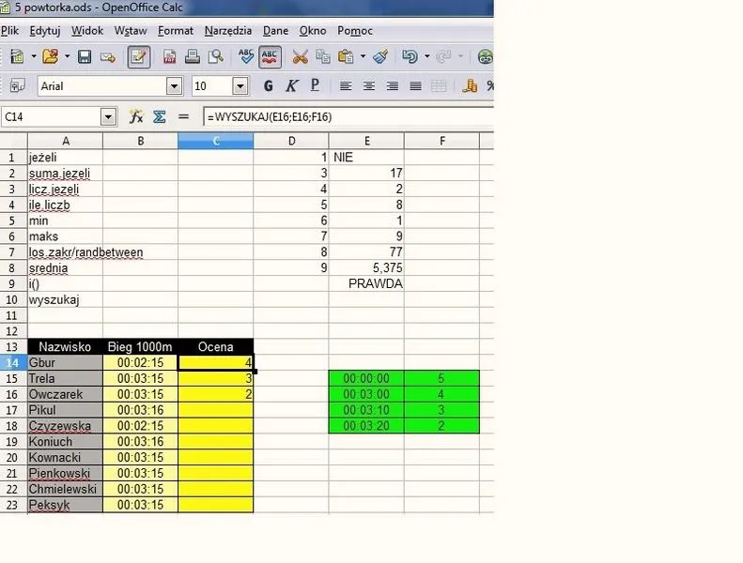Toggle center horizontally alignment
Viewport: 743px width, 563px height.
click(x=368, y=86)
